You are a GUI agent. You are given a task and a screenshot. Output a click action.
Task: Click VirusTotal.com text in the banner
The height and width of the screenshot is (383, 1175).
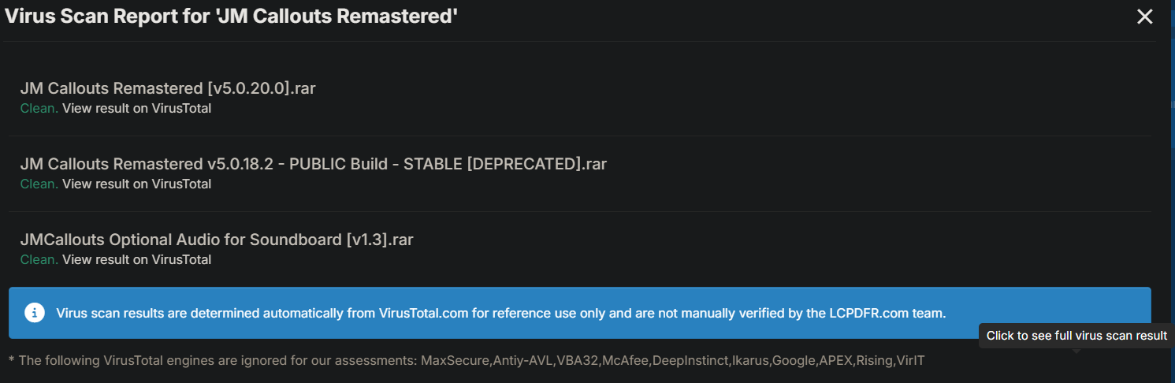(423, 314)
